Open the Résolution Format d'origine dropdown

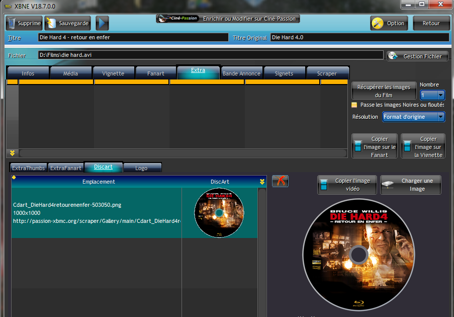tap(413, 117)
